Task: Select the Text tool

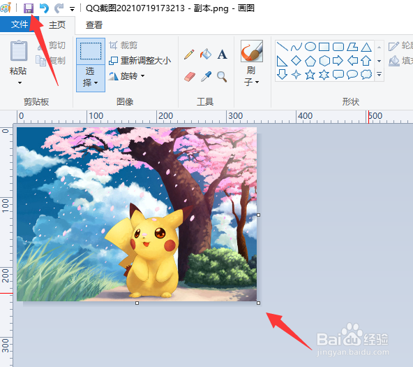Action: (222, 55)
